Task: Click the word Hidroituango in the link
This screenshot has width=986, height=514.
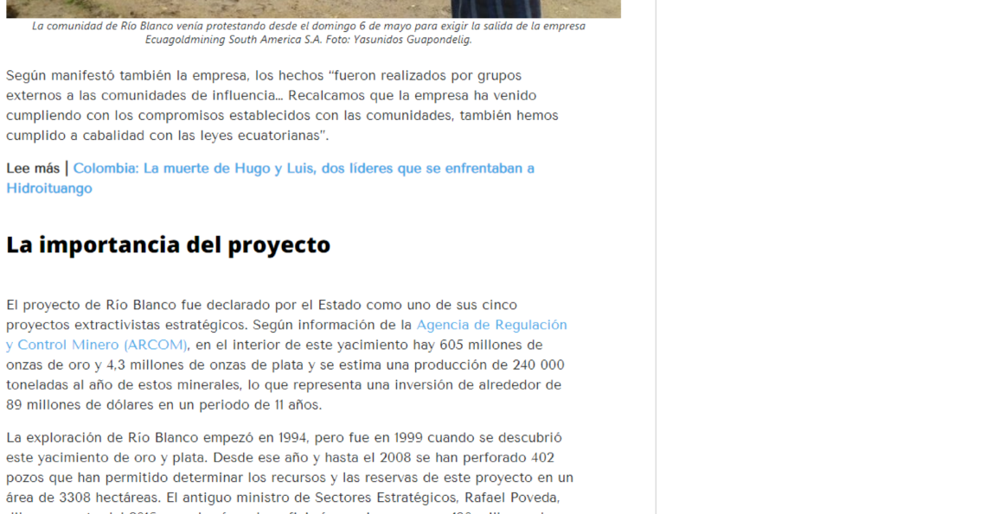Action: [x=49, y=188]
